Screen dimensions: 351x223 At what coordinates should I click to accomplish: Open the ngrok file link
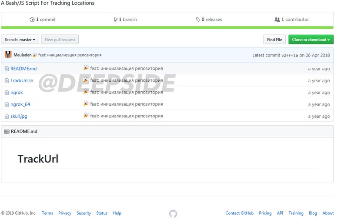point(17,93)
